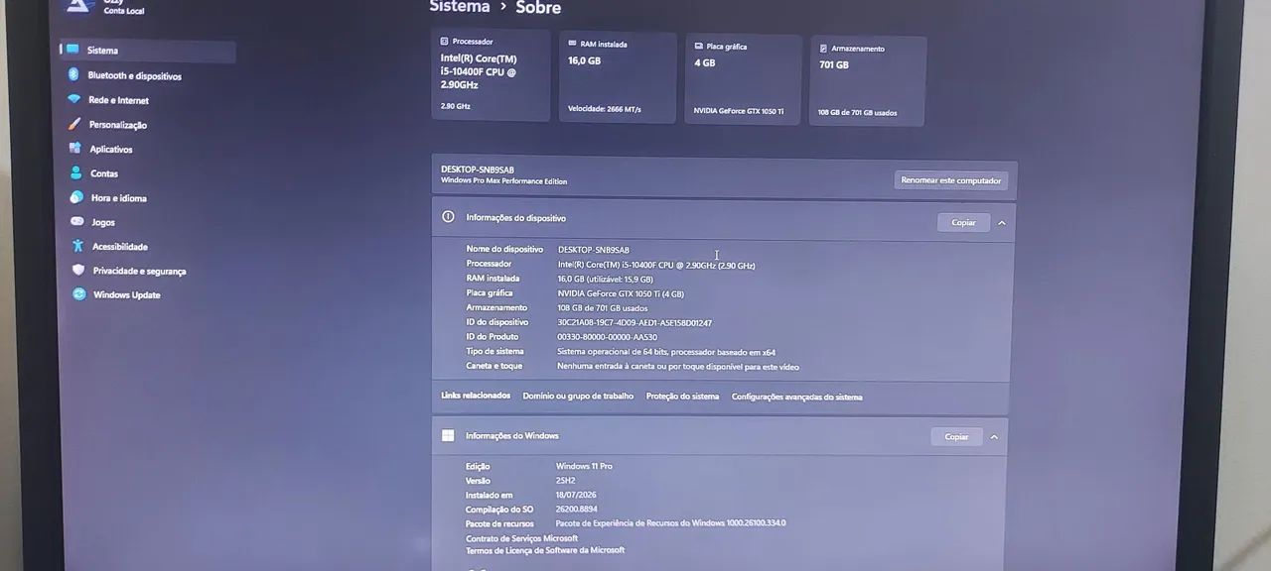
Task: Select the Bluetooth e dispositivos icon
Action: point(73,75)
